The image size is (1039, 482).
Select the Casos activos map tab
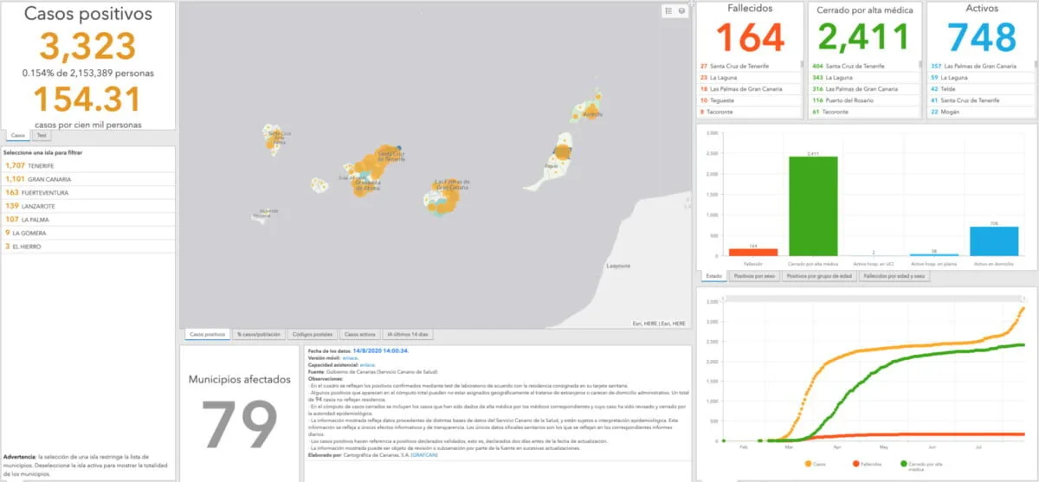[x=360, y=334]
